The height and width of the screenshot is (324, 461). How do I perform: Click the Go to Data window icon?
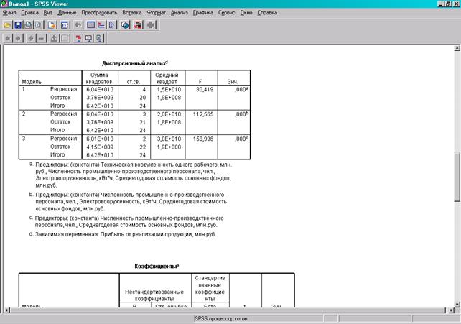click(91, 25)
